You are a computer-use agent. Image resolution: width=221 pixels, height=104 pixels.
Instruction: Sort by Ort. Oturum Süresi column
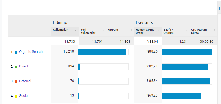[x=203, y=32]
